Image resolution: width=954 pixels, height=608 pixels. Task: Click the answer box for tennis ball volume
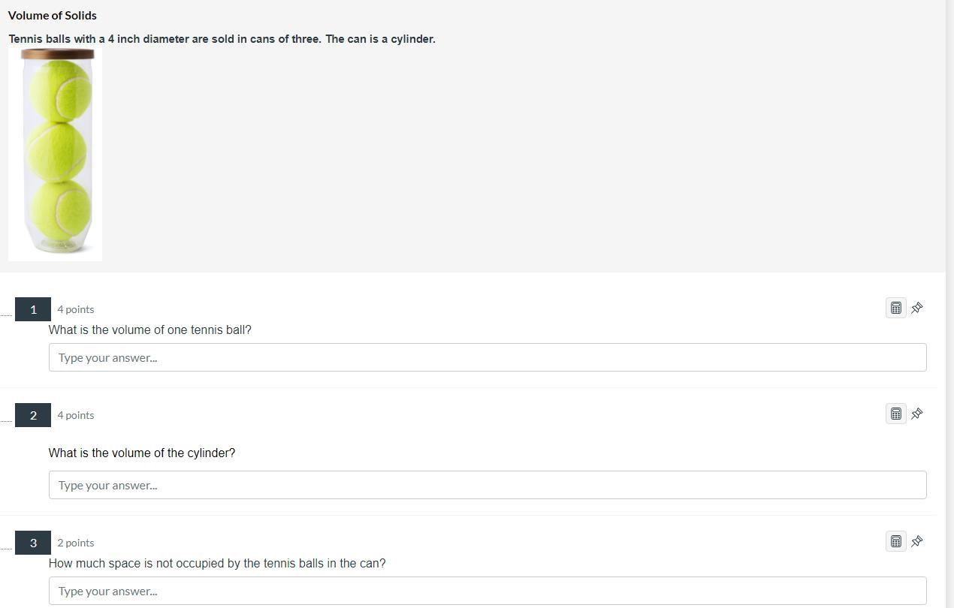pyautogui.click(x=487, y=357)
